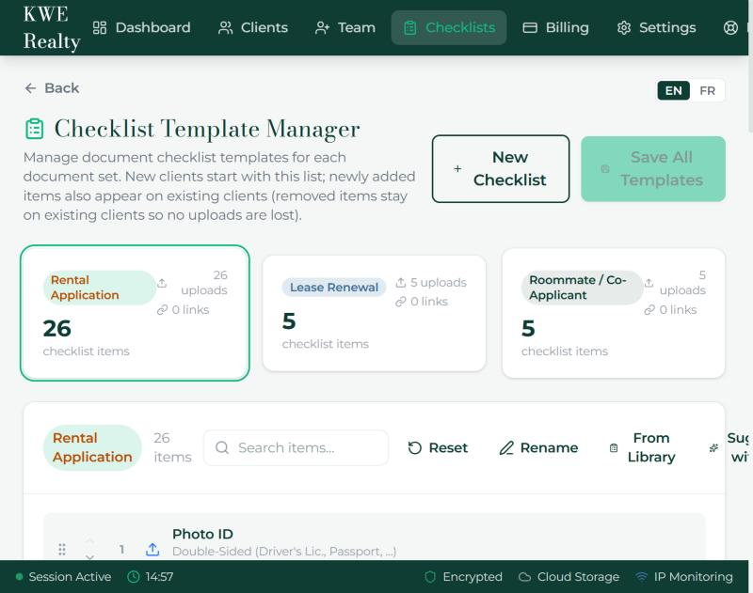The width and height of the screenshot is (753, 593).
Task: Reset the Rental Application checklist
Action: coord(438,447)
